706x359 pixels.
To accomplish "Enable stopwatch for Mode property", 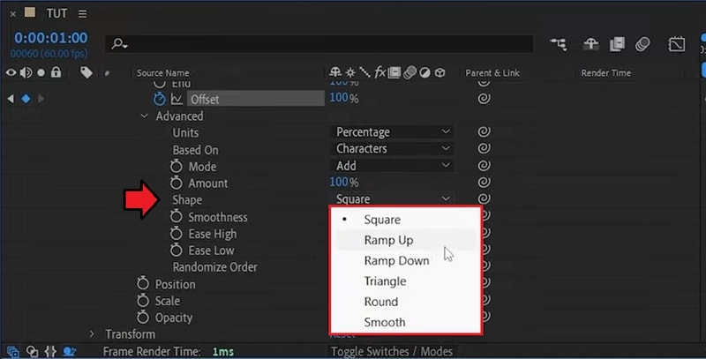I will point(176,167).
